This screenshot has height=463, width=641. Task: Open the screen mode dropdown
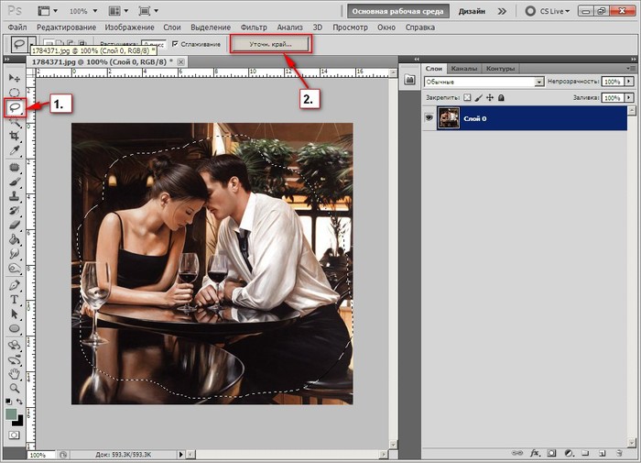coord(148,11)
